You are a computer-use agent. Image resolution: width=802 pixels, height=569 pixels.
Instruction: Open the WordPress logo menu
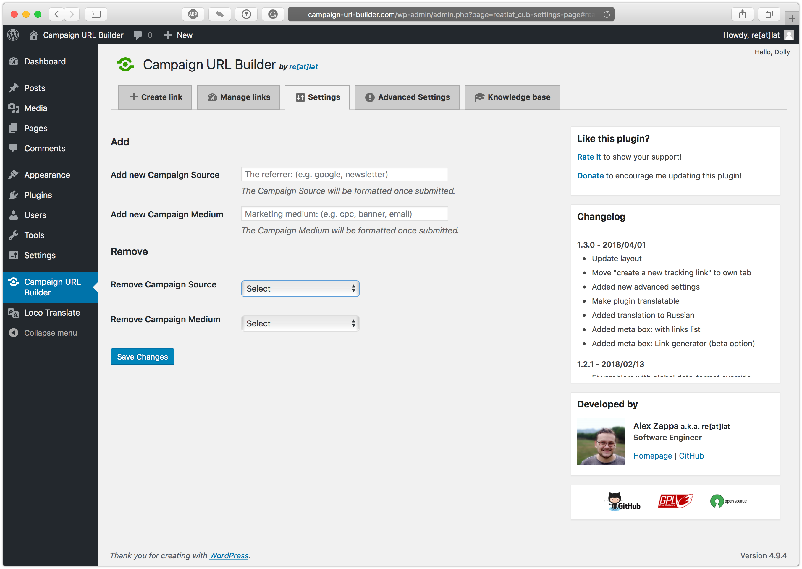tap(13, 35)
